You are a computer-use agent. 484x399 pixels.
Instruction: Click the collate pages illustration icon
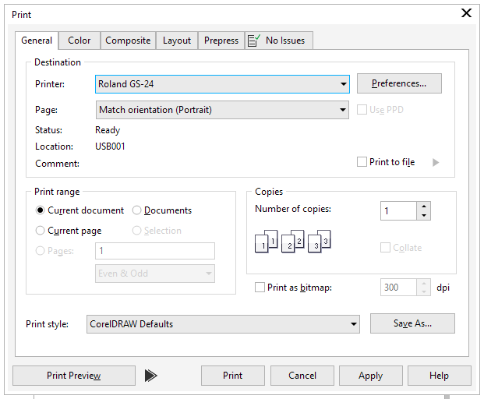[x=293, y=242]
